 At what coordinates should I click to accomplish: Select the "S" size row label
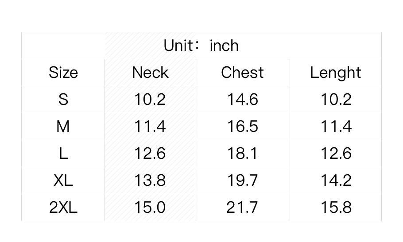[63, 100]
